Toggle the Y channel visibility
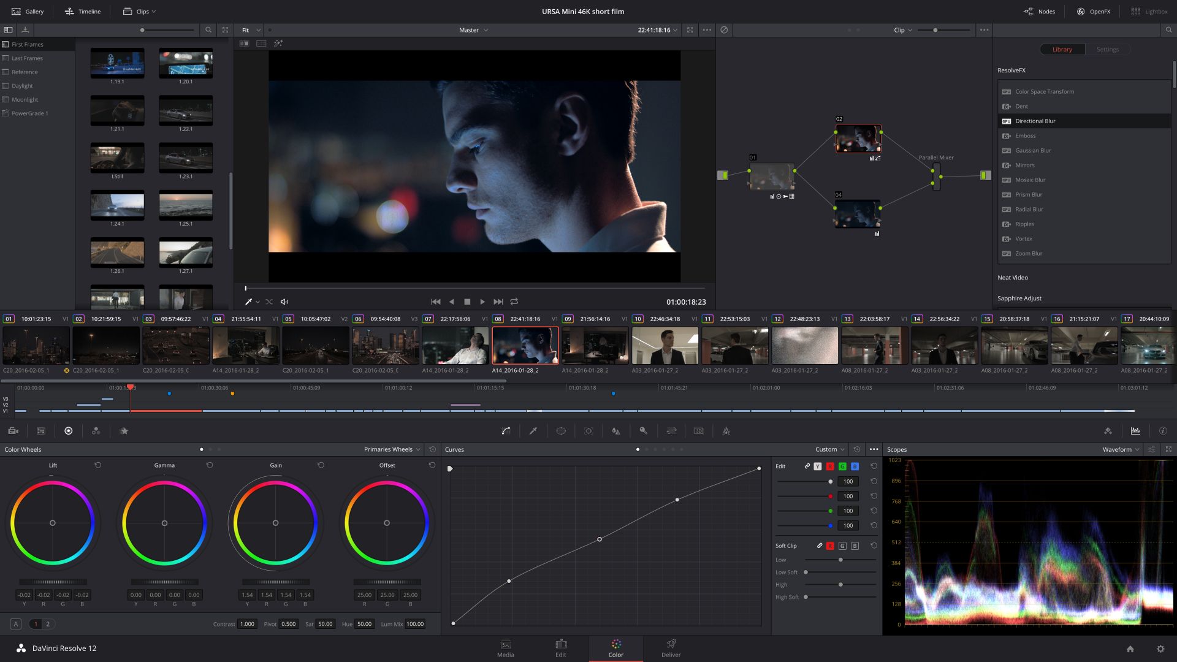This screenshot has height=662, width=1177. (x=818, y=466)
